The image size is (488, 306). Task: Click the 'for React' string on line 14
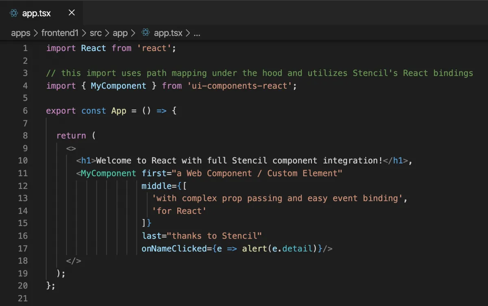pos(179,211)
